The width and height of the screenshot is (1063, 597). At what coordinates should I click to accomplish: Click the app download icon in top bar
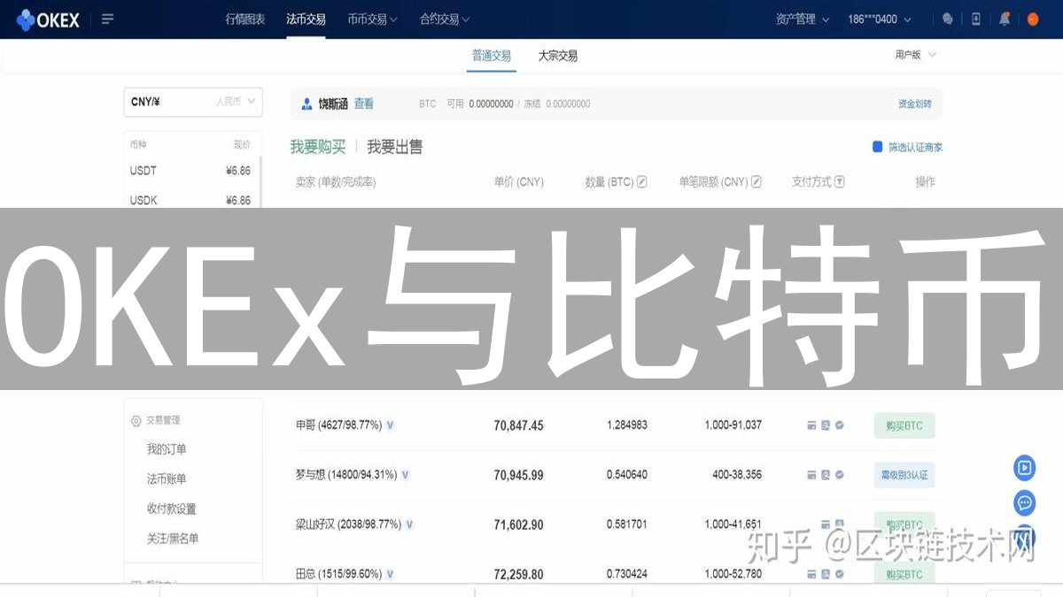click(x=976, y=19)
